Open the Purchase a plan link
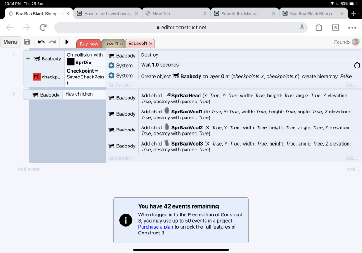 [156, 227]
